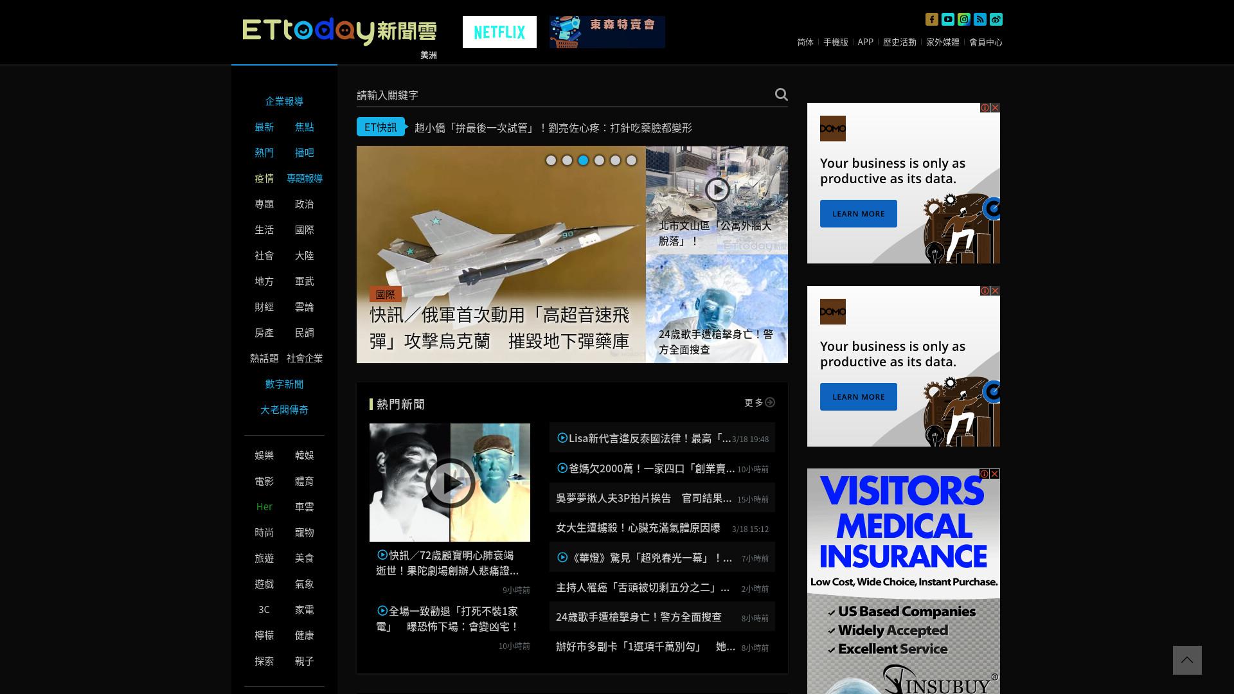The image size is (1234, 694).
Task: Select the first carousel slide dot
Action: (x=551, y=161)
